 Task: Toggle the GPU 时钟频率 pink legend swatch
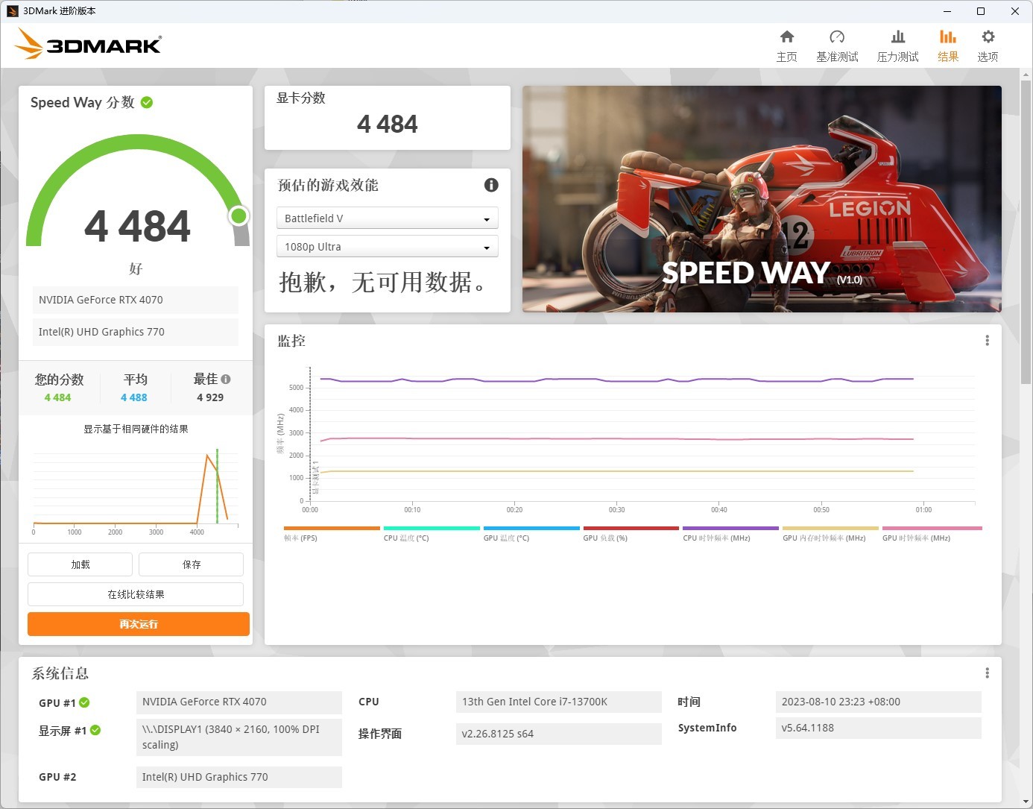(932, 528)
